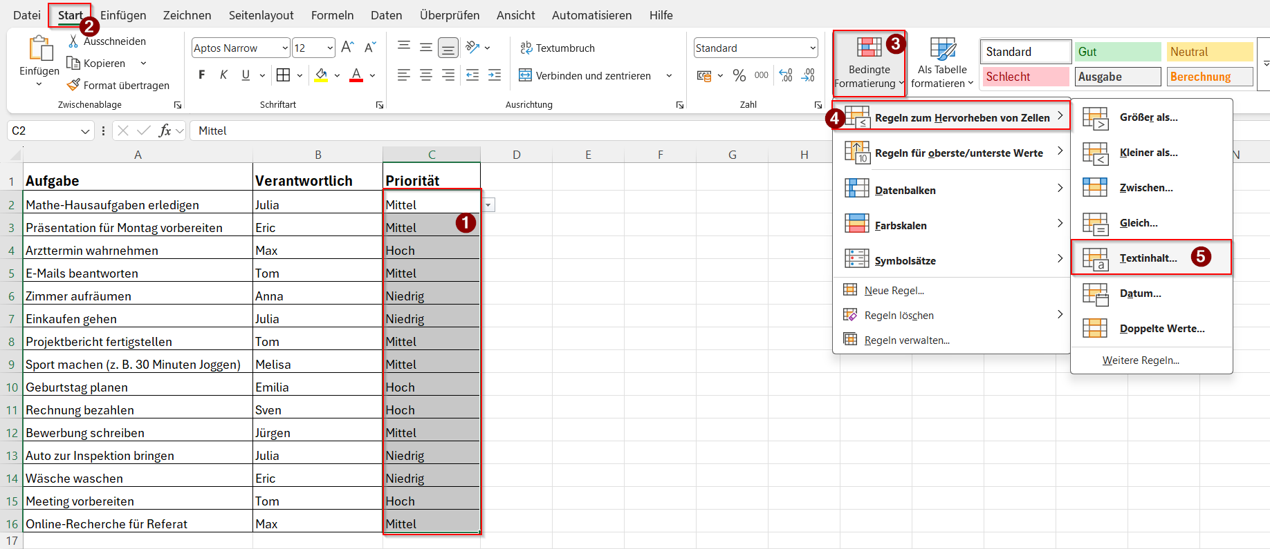Screen dimensions: 1270x549
Task: Click the Ausschneiden scissors icon
Action: [x=73, y=41]
